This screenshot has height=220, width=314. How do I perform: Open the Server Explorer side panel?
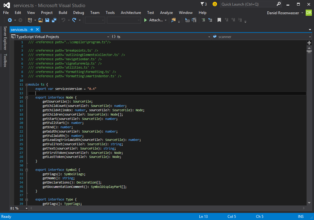[5, 38]
